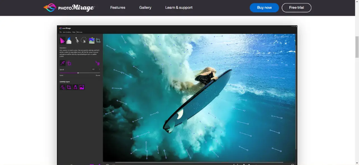Toggle crop visibility layer

[69, 87]
